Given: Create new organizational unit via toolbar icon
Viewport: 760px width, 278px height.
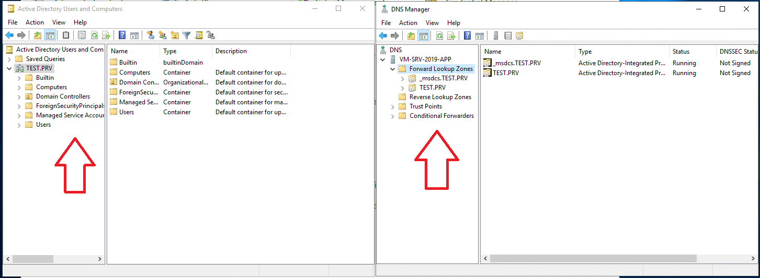Looking at the screenshot, I should 175,35.
